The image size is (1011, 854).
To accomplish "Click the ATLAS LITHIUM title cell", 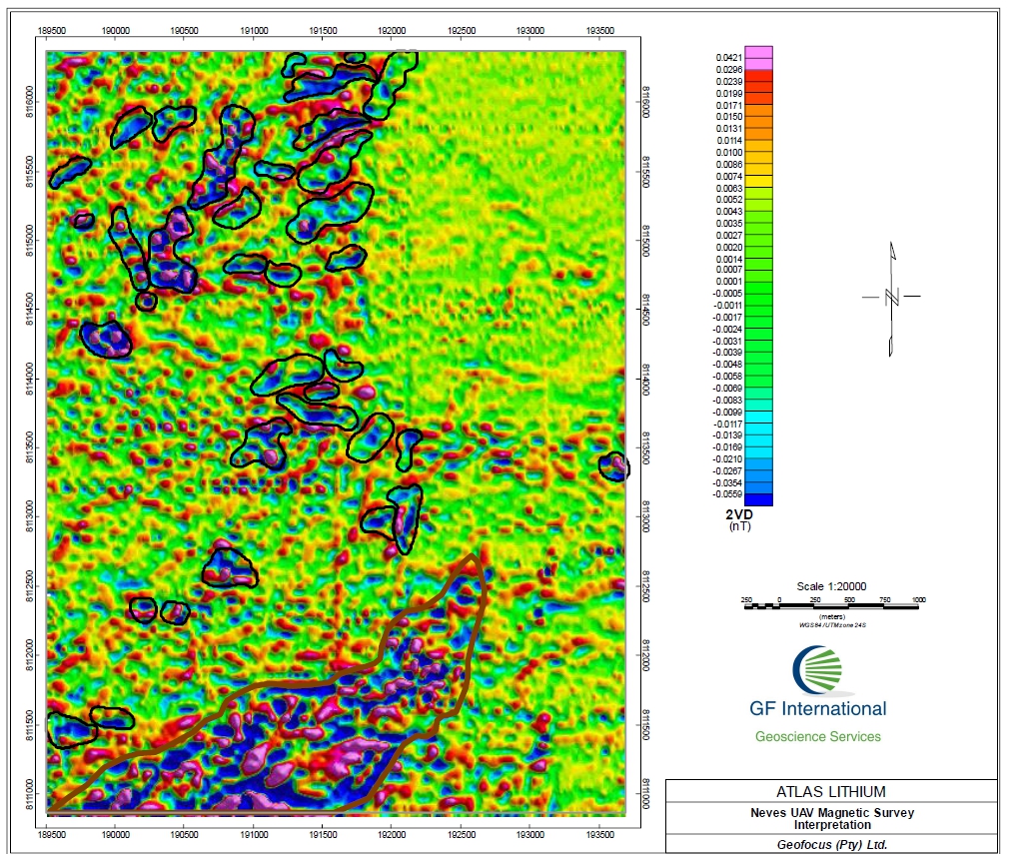I will click(x=831, y=792).
